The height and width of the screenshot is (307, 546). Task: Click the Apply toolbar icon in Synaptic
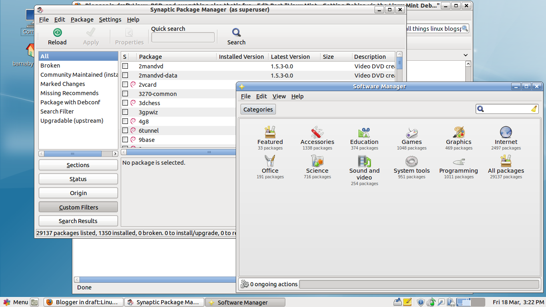coord(91,32)
